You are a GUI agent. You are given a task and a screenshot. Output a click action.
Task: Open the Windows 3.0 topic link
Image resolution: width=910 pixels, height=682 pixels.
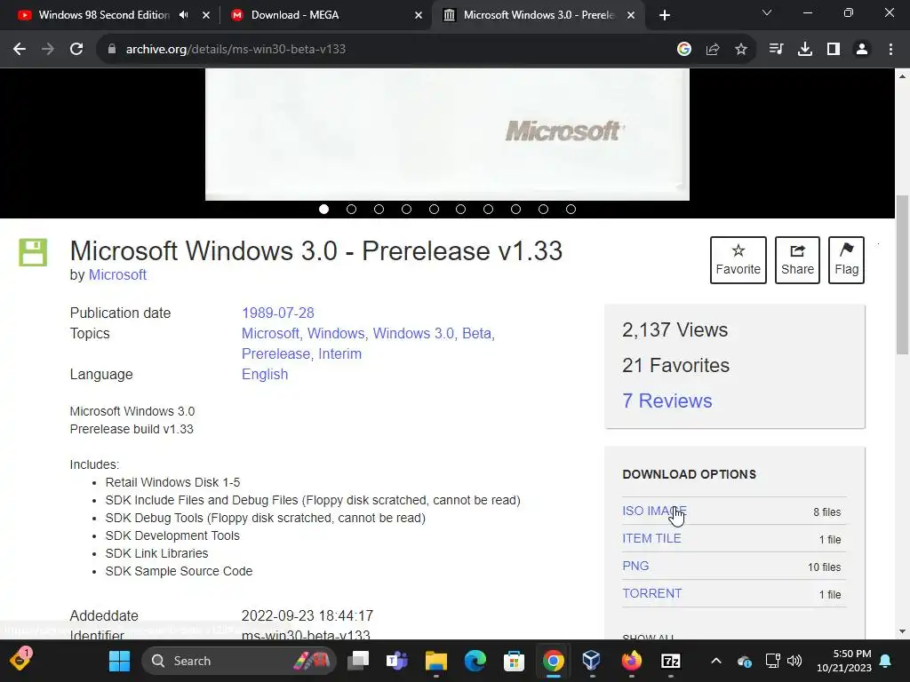click(x=415, y=334)
